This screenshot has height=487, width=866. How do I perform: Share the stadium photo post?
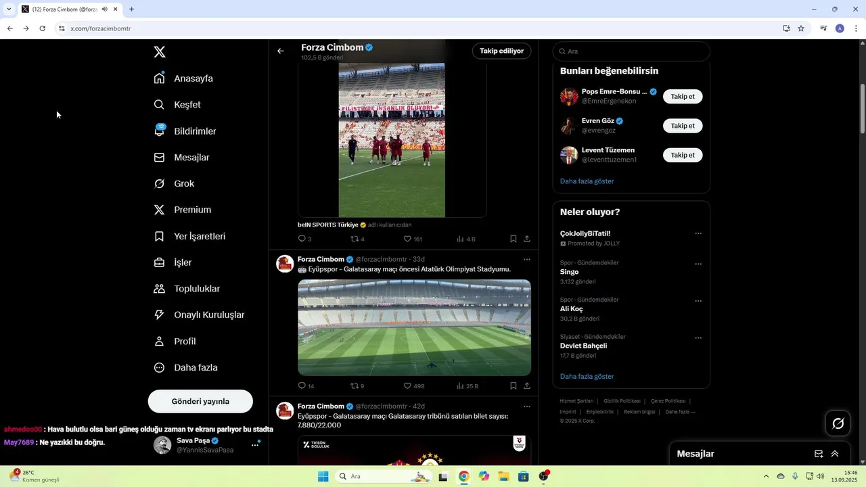pyautogui.click(x=527, y=386)
